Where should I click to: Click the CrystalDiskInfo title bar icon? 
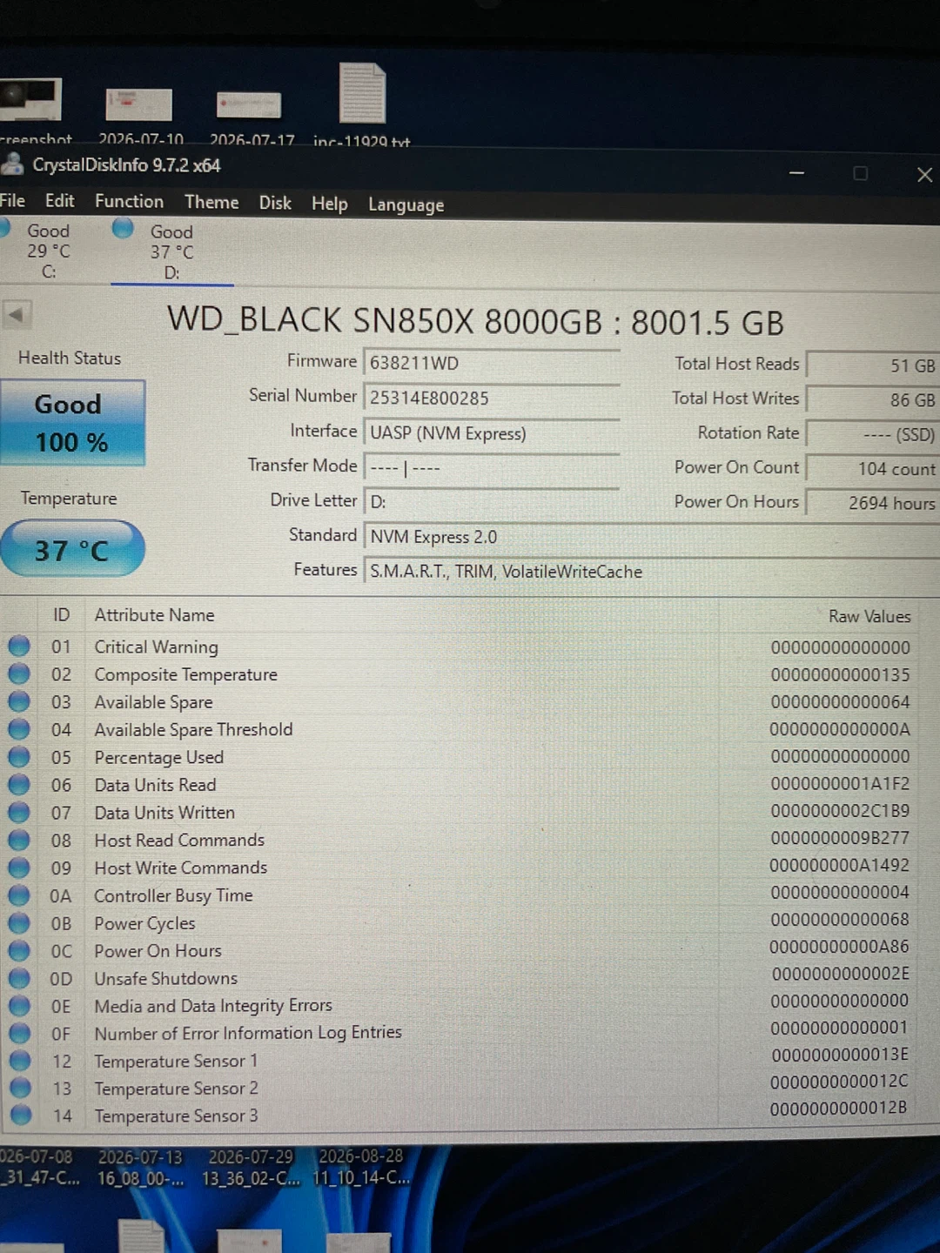[12, 164]
